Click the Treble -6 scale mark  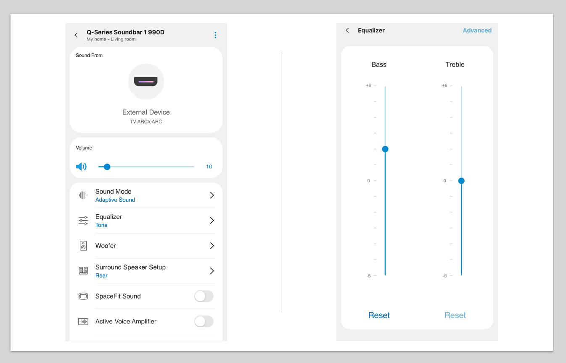pos(444,276)
